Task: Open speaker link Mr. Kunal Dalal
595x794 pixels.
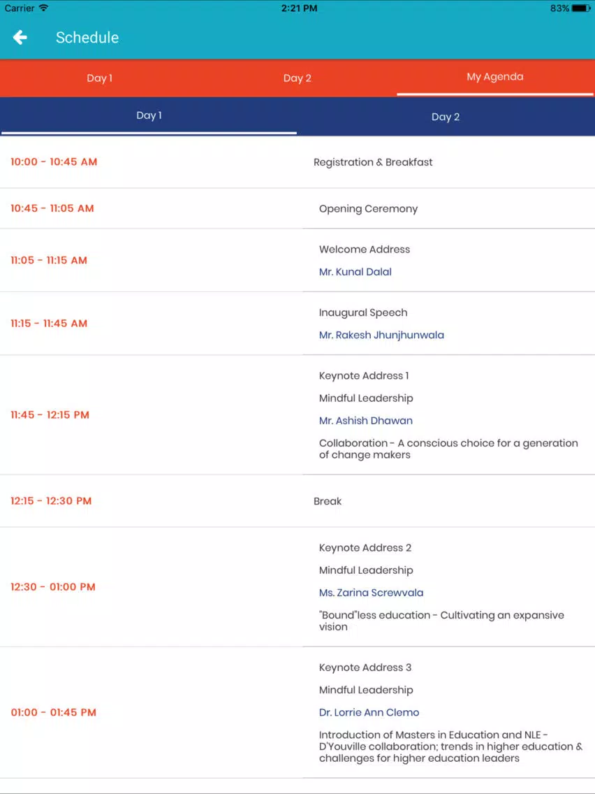Action: point(355,272)
